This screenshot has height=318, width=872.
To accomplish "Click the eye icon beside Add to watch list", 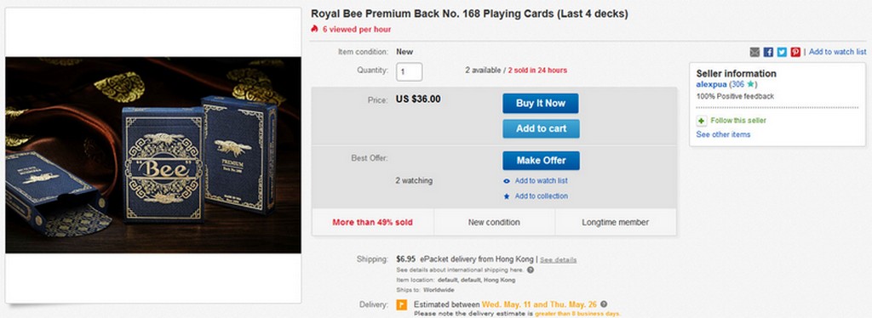I will click(x=507, y=181).
